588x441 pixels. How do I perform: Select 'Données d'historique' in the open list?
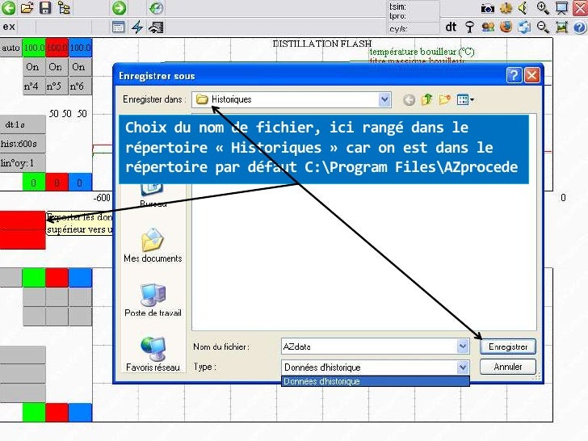click(375, 381)
